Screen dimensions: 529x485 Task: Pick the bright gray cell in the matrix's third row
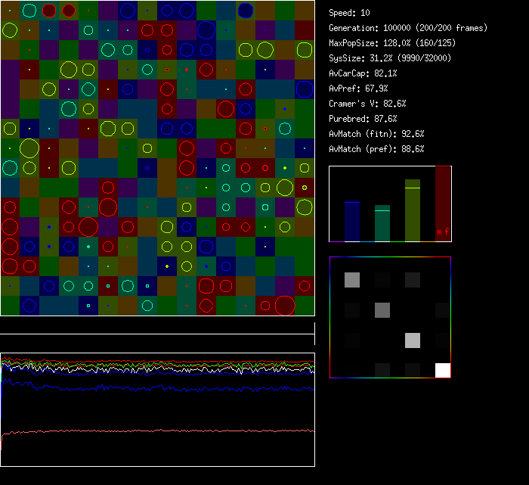413,340
